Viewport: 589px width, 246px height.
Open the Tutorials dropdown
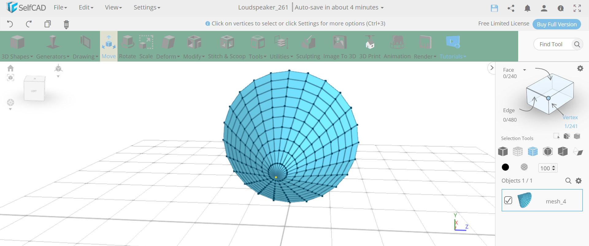click(x=453, y=47)
